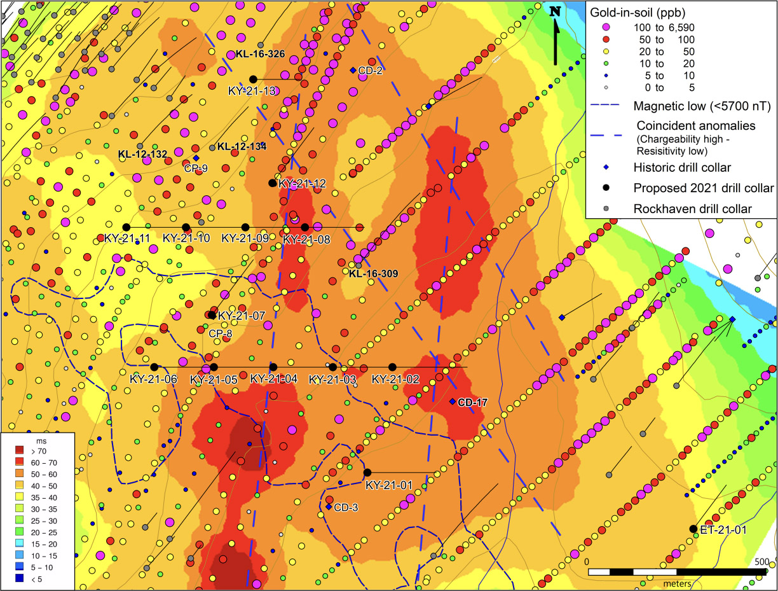Click the 500 scale bar label
778x591 pixels.
click(x=761, y=562)
